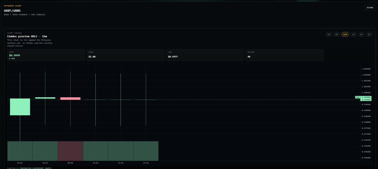Screen dimensions: 378x169
Task: Click the green NOW price tag
Action: (x=358, y=97)
